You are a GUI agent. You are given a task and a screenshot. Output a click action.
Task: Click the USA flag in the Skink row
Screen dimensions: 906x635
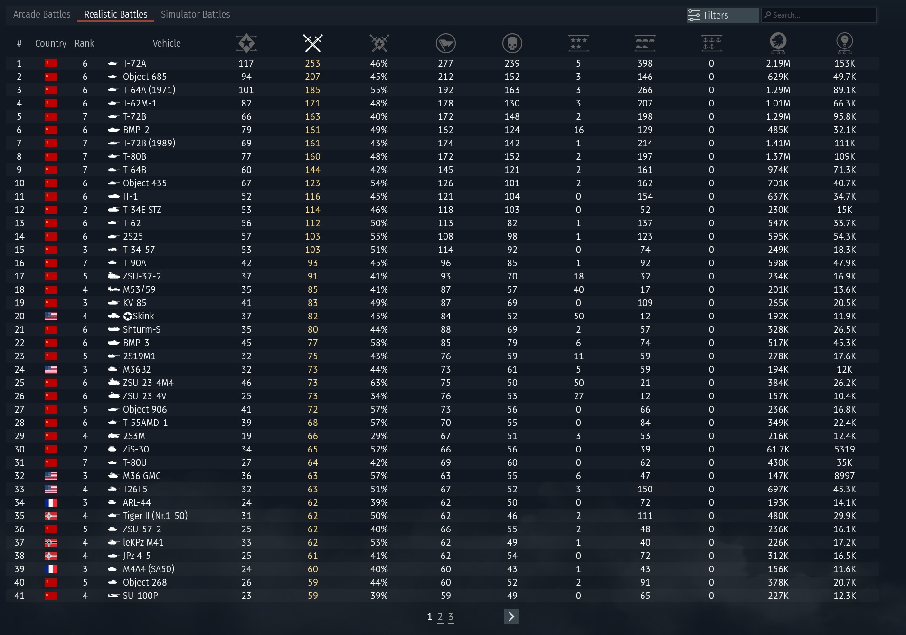pyautogui.click(x=51, y=316)
